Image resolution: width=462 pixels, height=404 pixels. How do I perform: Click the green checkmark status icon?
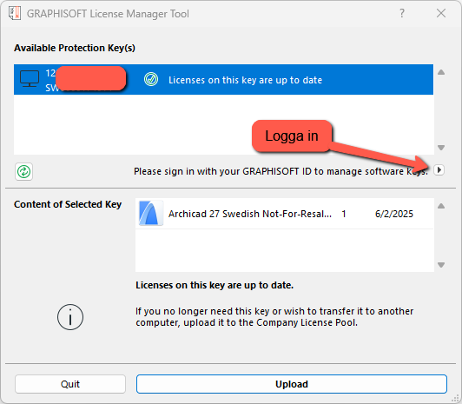click(151, 79)
